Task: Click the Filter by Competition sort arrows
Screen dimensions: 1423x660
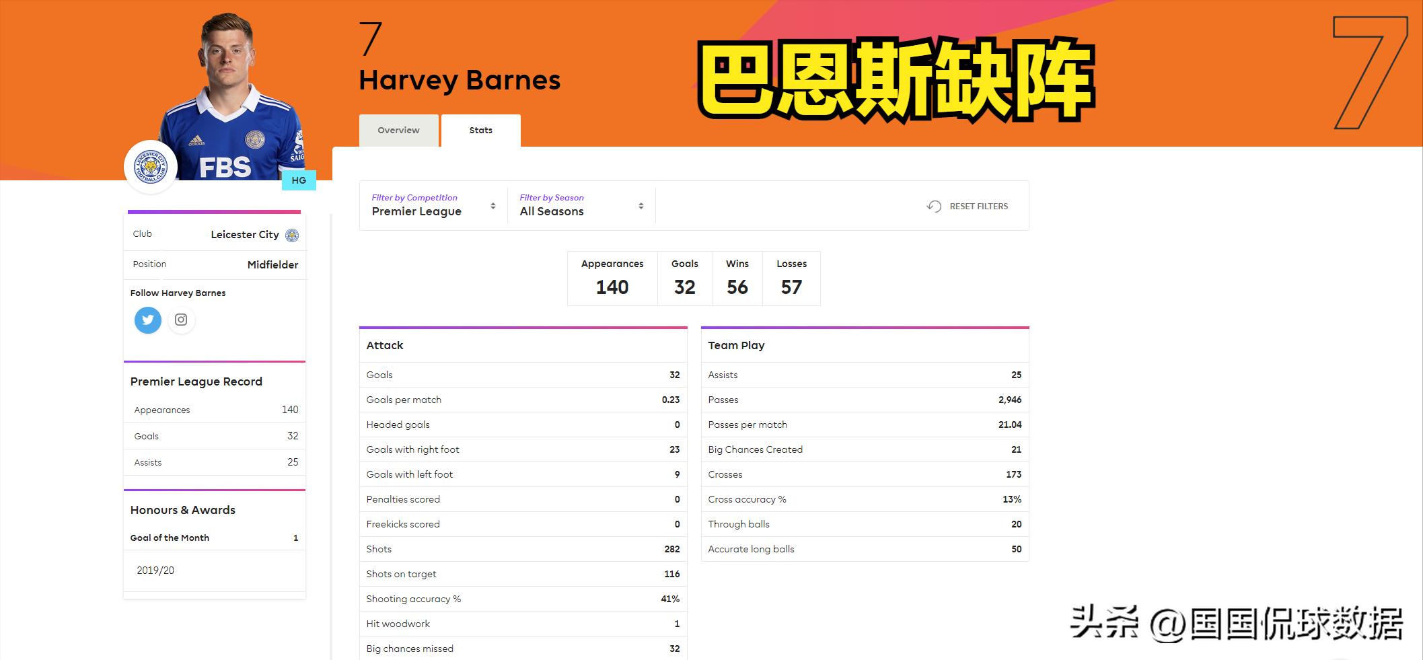Action: coord(493,206)
